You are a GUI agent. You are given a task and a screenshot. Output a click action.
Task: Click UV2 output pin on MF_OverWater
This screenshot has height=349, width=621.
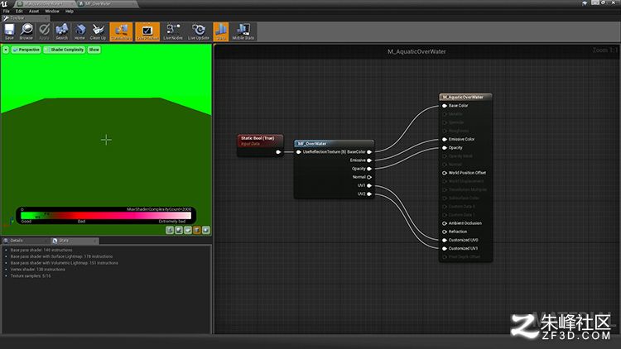(369, 194)
